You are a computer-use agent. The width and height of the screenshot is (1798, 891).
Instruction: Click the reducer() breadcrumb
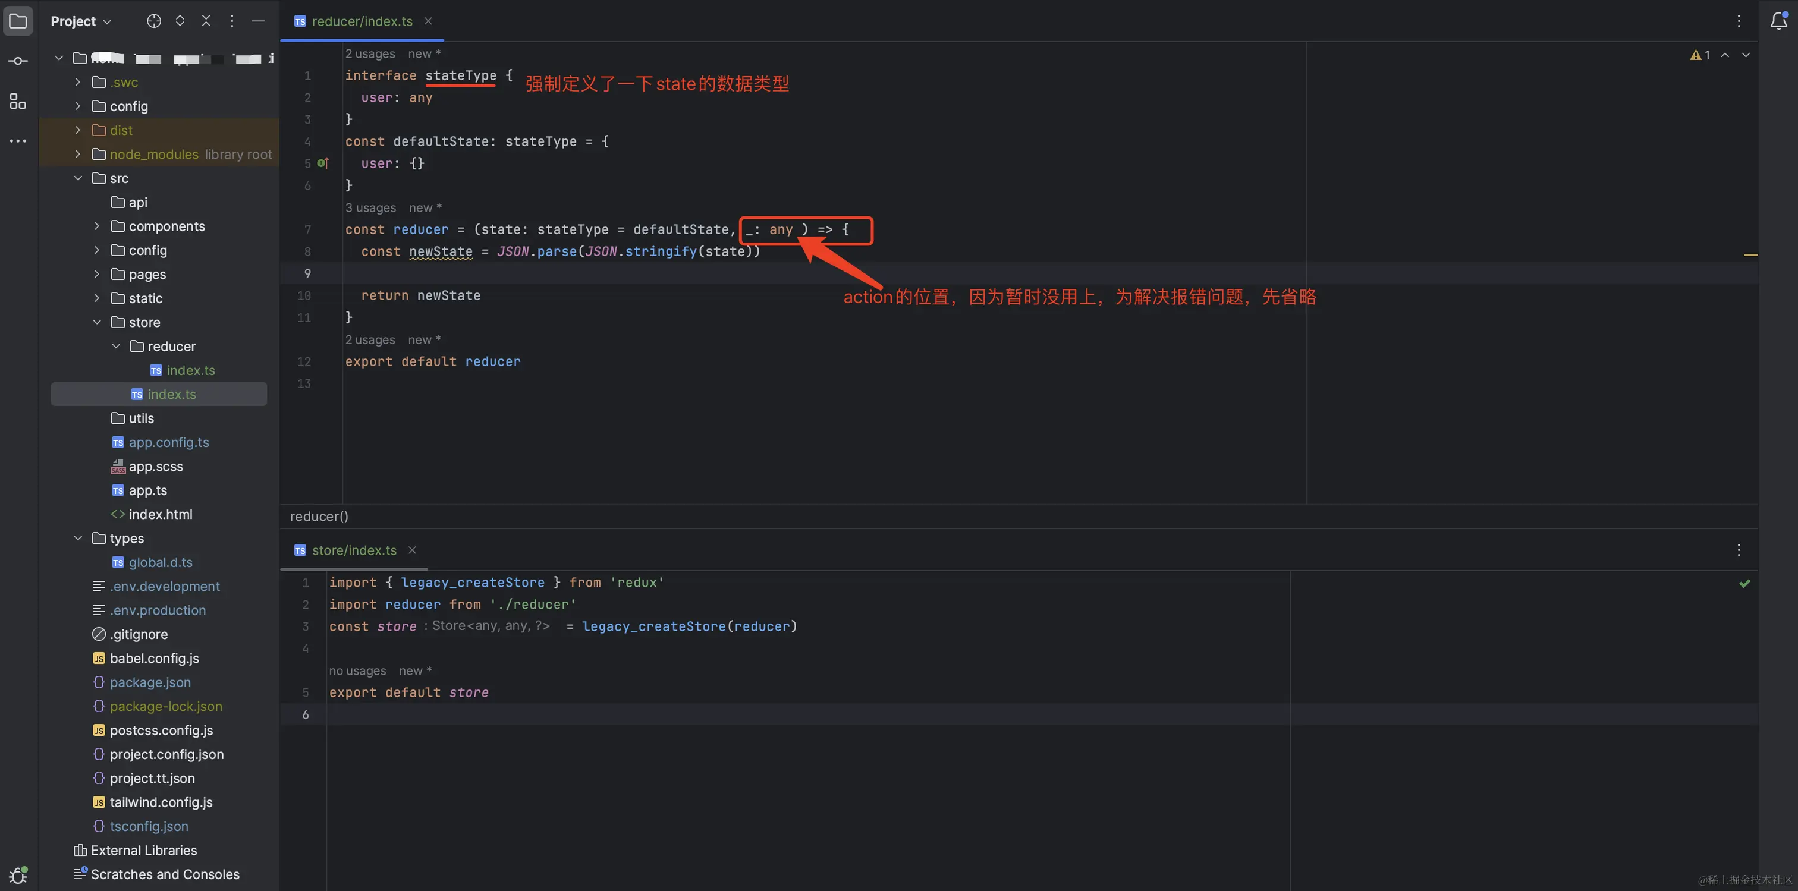tap(318, 517)
